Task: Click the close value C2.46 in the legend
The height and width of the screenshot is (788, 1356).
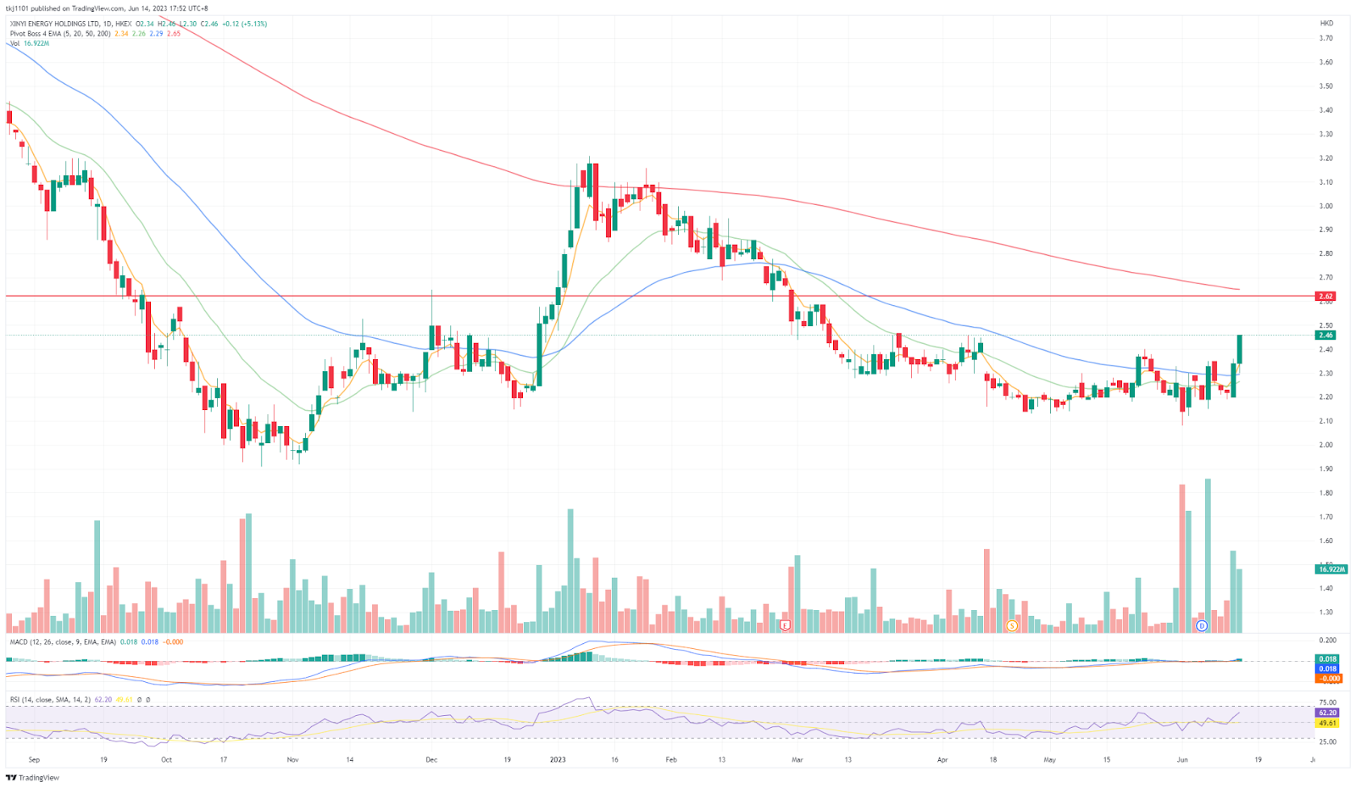Action: click(209, 24)
